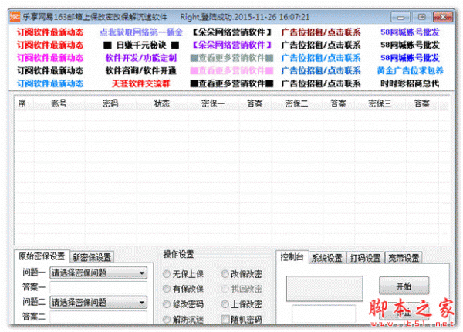The height and width of the screenshot is (332, 463).
Task: Open the black 【朵朵网络营销软件】 link
Action: (x=231, y=32)
